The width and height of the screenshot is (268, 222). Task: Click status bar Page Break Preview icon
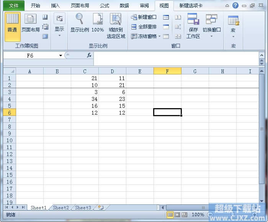(185, 215)
